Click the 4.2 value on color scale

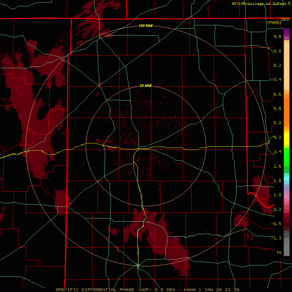click(x=277, y=138)
